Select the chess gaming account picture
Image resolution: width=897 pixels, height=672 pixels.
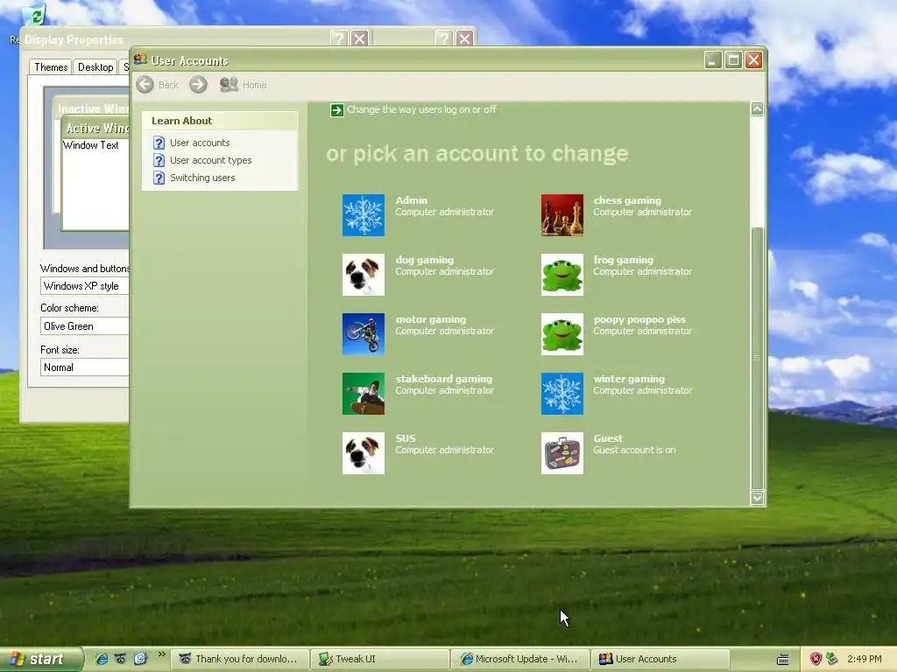tap(562, 215)
